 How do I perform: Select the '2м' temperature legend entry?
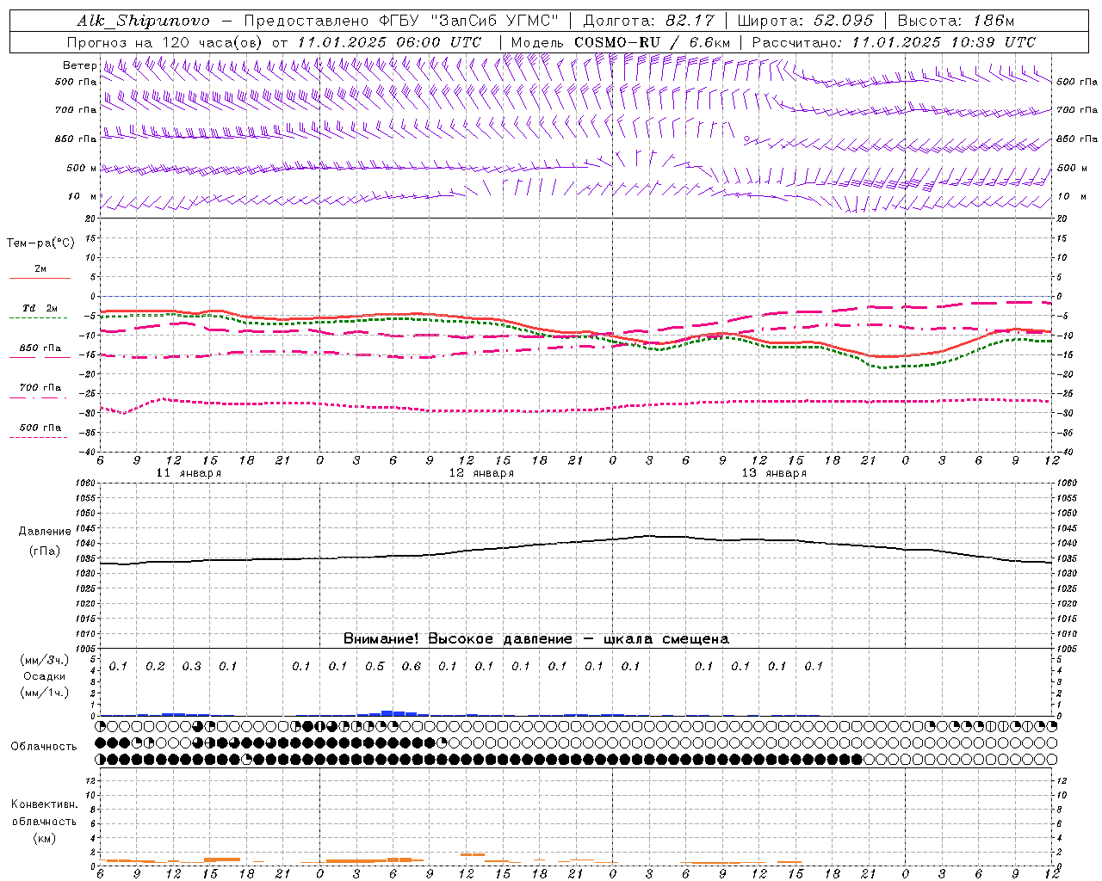40,268
